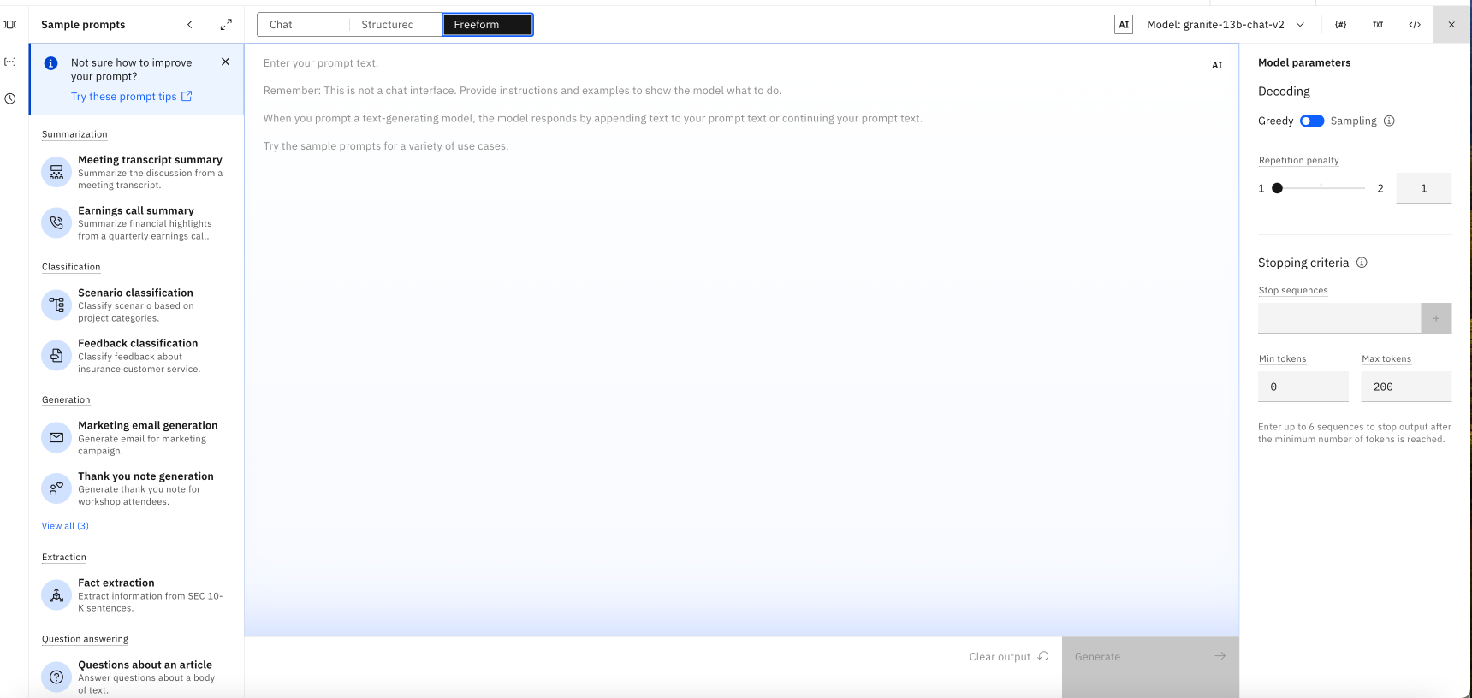Viewport: 1472px width, 698px height.
Task: Click Thank you note generation icon
Action: tap(56, 488)
